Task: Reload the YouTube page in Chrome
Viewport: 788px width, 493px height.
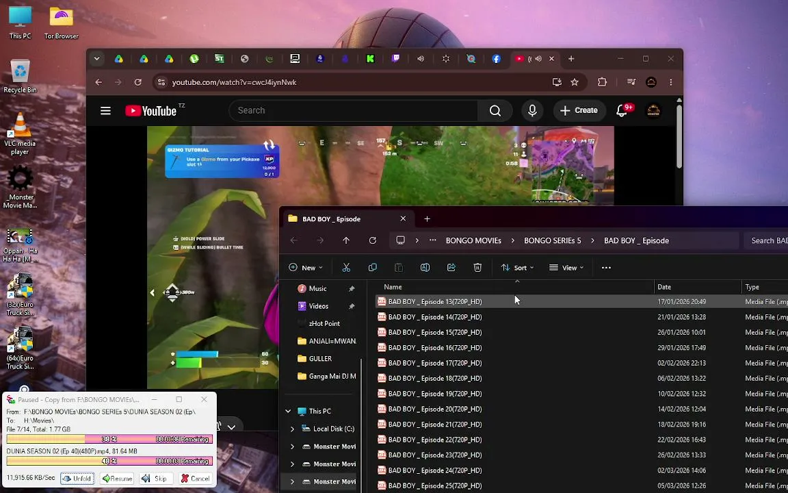Action: 137,82
